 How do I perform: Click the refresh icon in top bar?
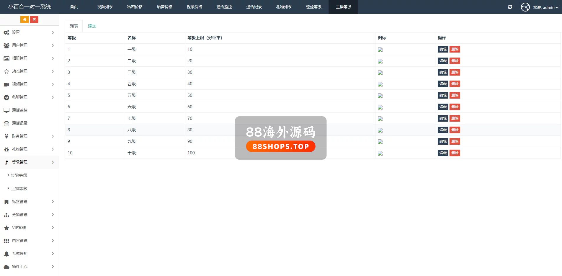510,7
